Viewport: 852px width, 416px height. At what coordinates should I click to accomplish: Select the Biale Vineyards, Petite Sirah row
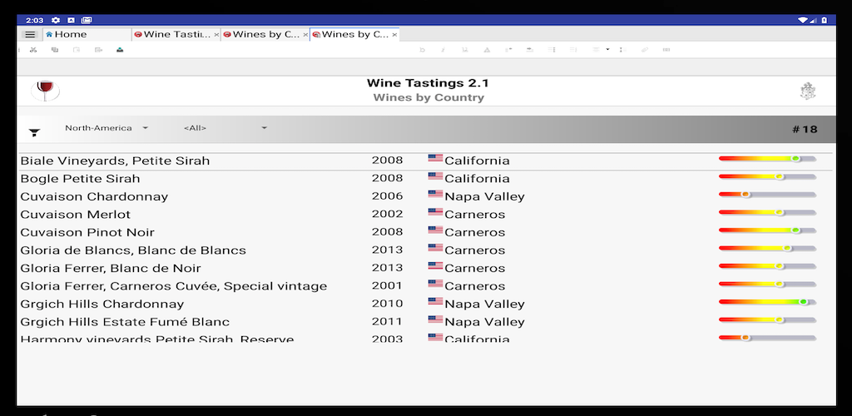[425, 161]
